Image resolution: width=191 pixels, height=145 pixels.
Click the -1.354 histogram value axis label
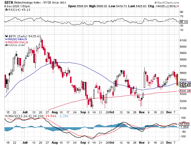183,127
